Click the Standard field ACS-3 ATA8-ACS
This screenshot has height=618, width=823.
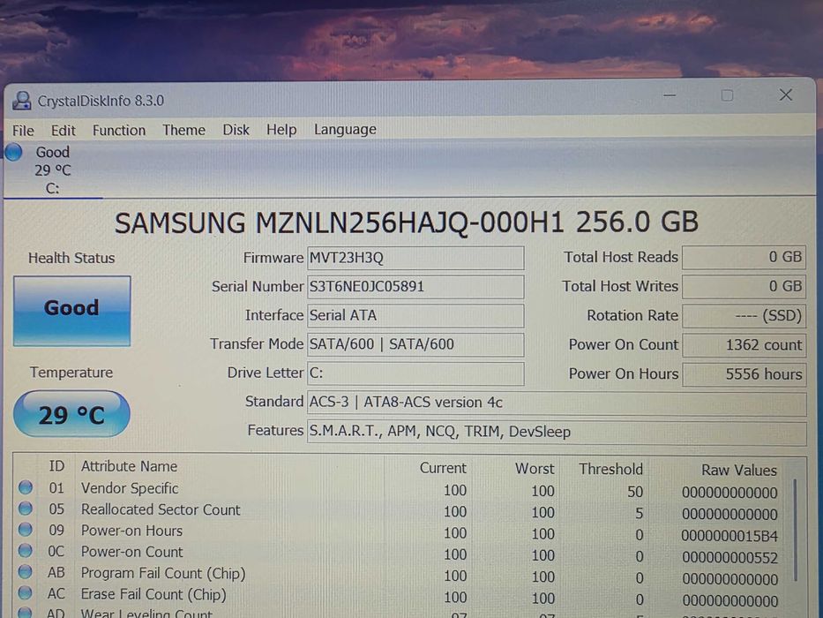tap(557, 403)
